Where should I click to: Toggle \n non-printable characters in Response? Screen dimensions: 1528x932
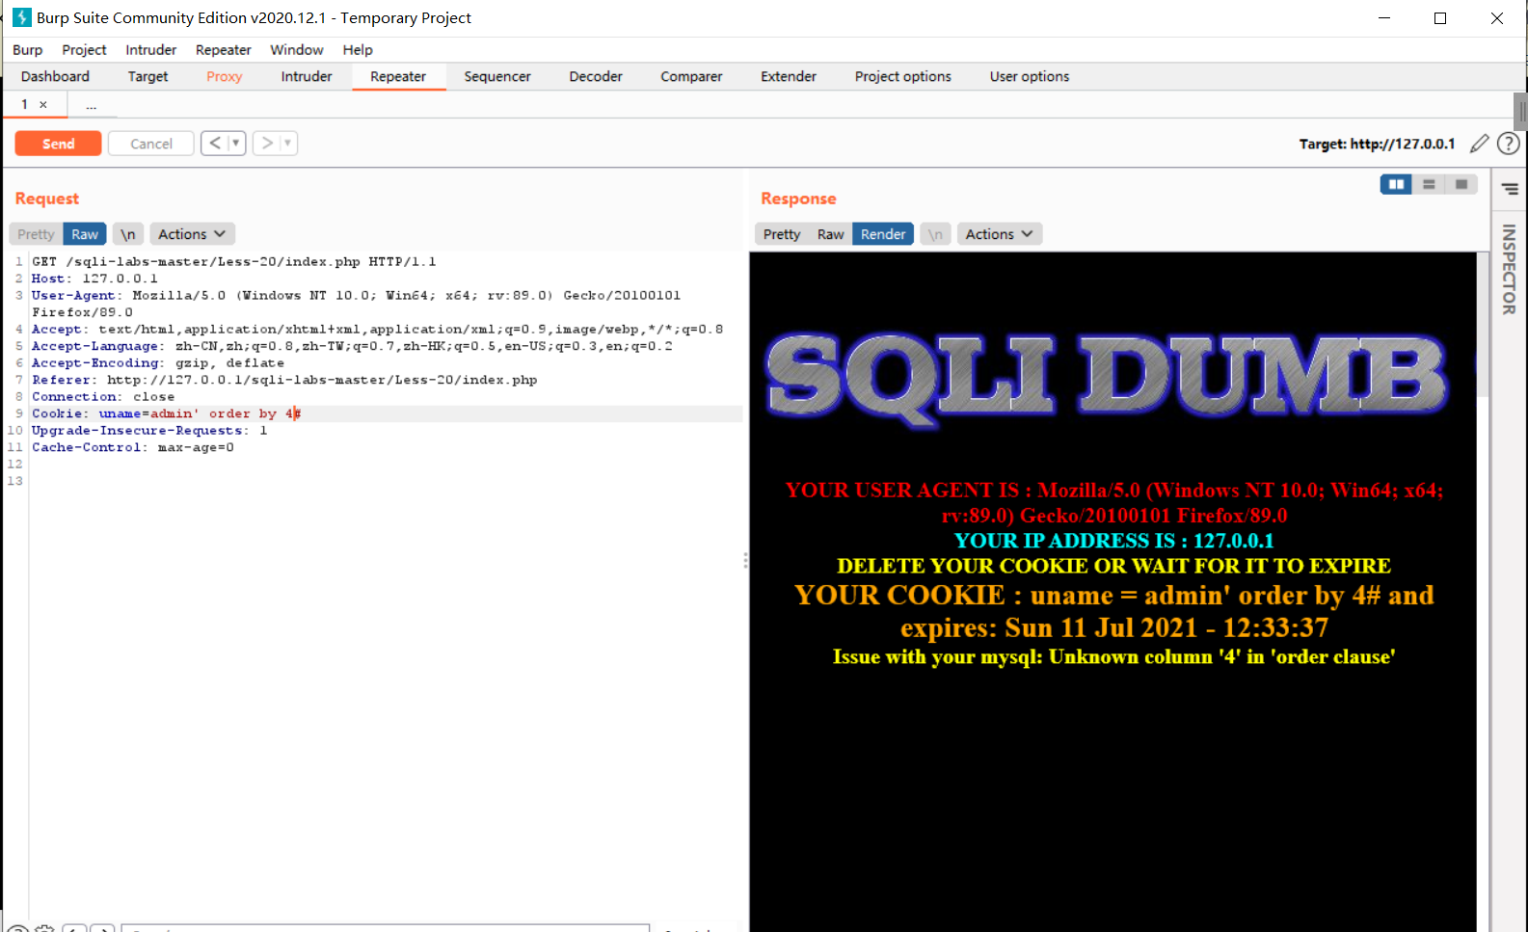[935, 234]
